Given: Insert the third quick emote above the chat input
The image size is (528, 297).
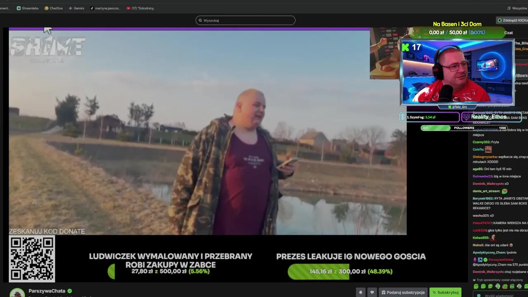Looking at the screenshot, I should 490,286.
